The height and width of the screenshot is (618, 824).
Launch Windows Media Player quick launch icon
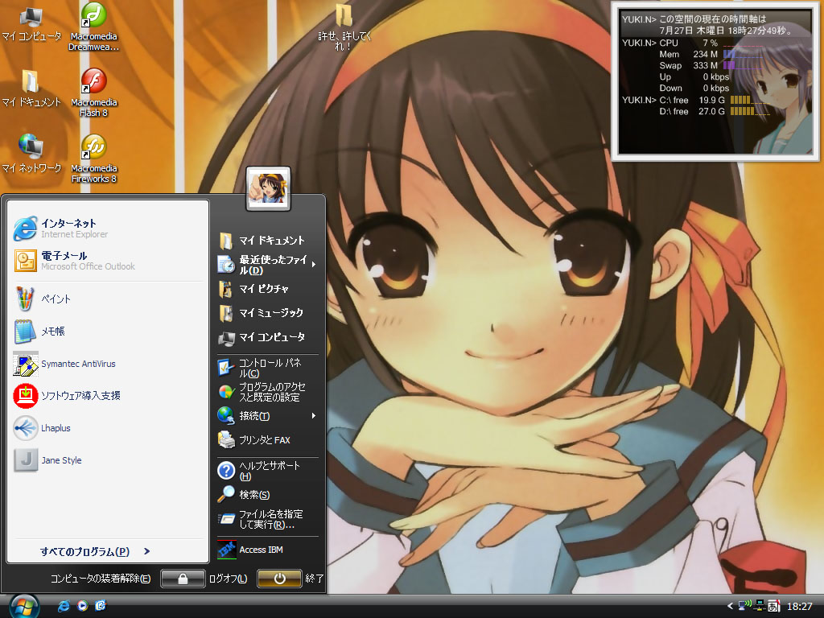pyautogui.click(x=83, y=606)
